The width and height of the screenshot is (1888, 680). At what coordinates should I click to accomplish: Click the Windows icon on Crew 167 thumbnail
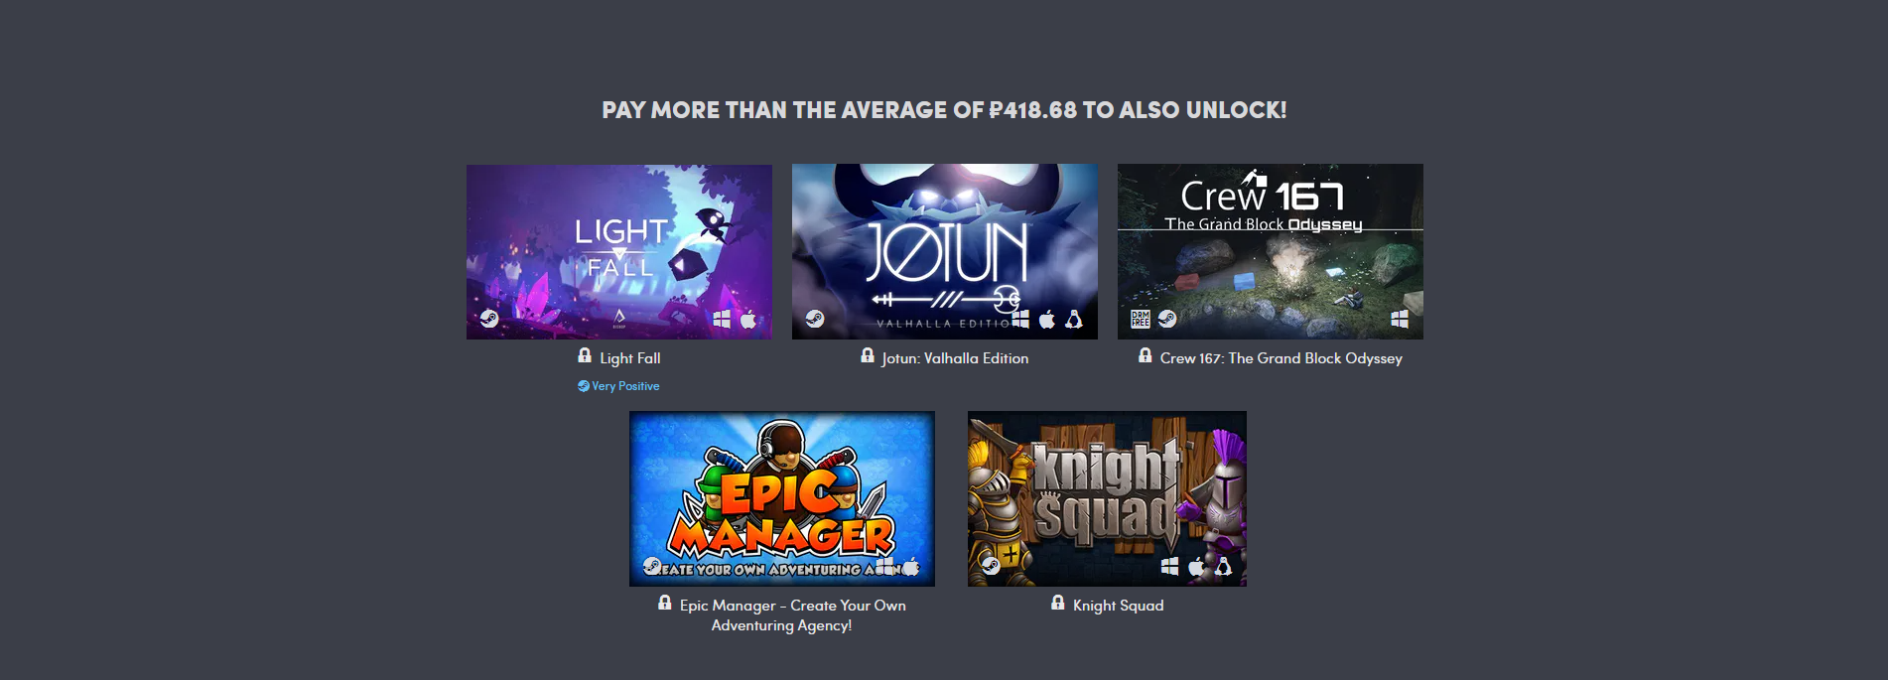[x=1400, y=319]
